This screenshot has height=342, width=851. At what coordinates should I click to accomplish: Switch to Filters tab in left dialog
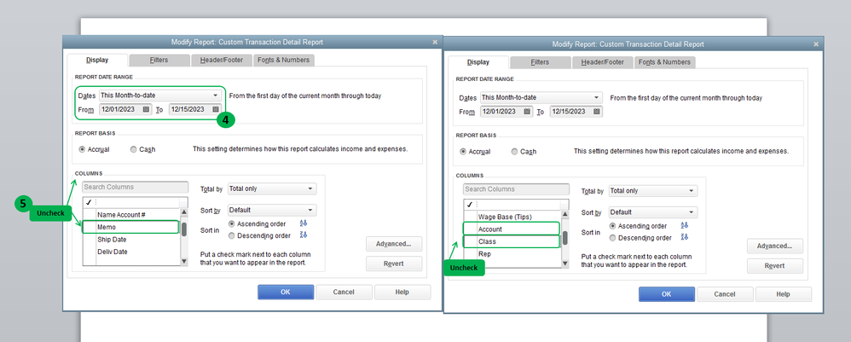point(159,61)
